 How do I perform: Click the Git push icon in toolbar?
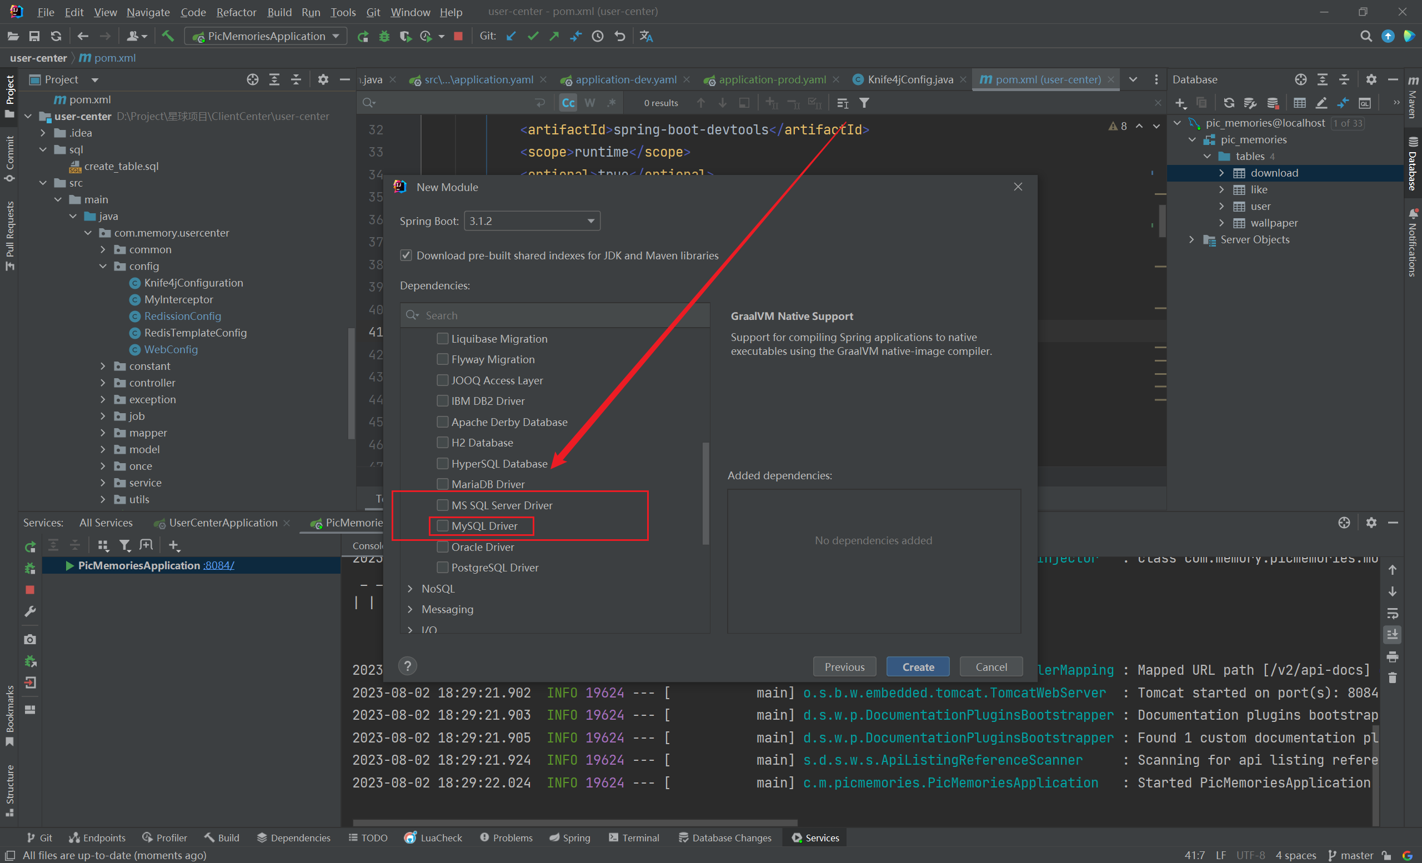tap(554, 38)
